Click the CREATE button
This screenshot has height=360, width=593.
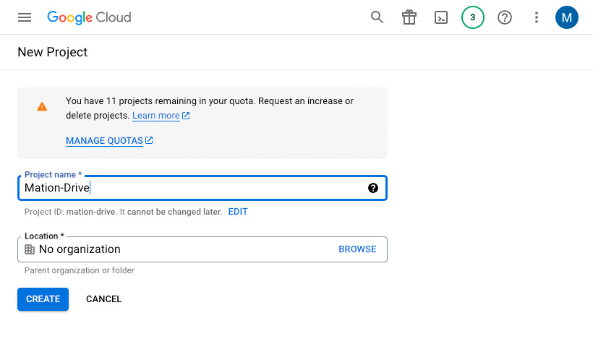(x=43, y=299)
